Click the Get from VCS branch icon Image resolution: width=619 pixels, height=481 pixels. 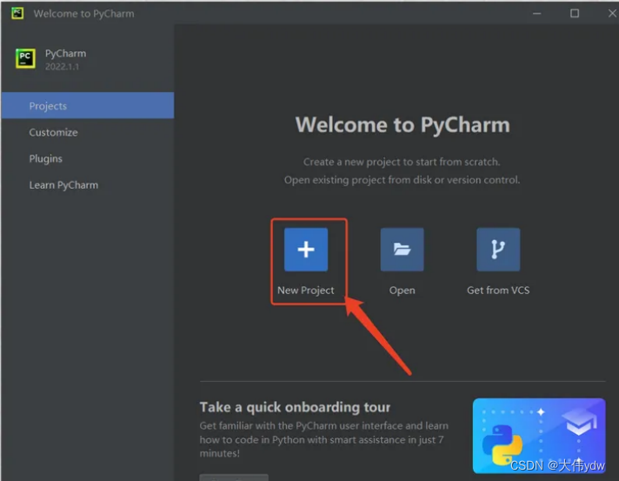498,249
